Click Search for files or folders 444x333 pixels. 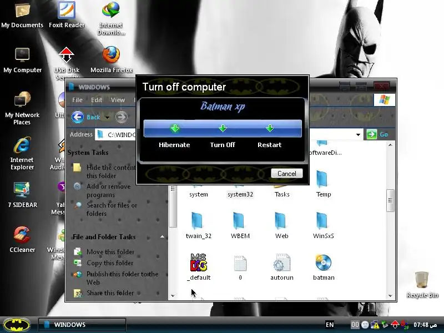112,209
